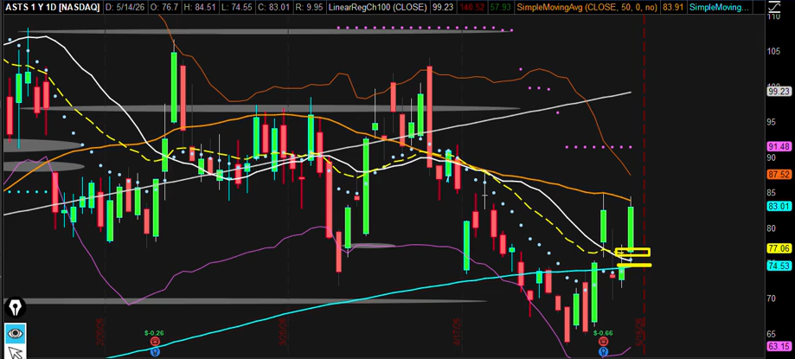Select the pen drawing tool icon

tap(14, 307)
